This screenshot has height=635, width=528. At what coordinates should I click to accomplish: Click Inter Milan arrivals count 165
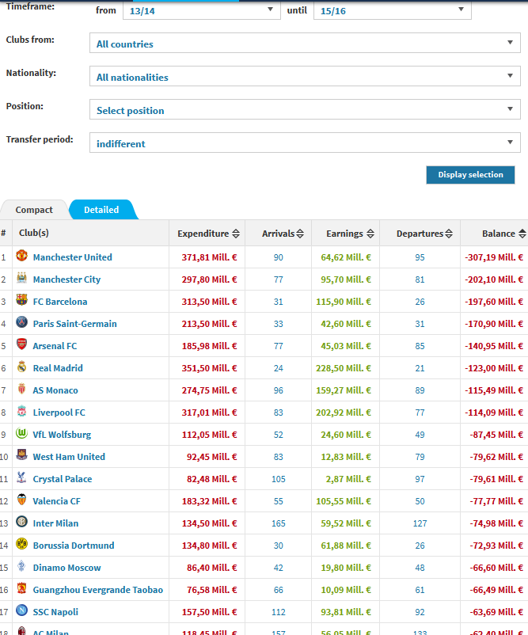pos(278,523)
